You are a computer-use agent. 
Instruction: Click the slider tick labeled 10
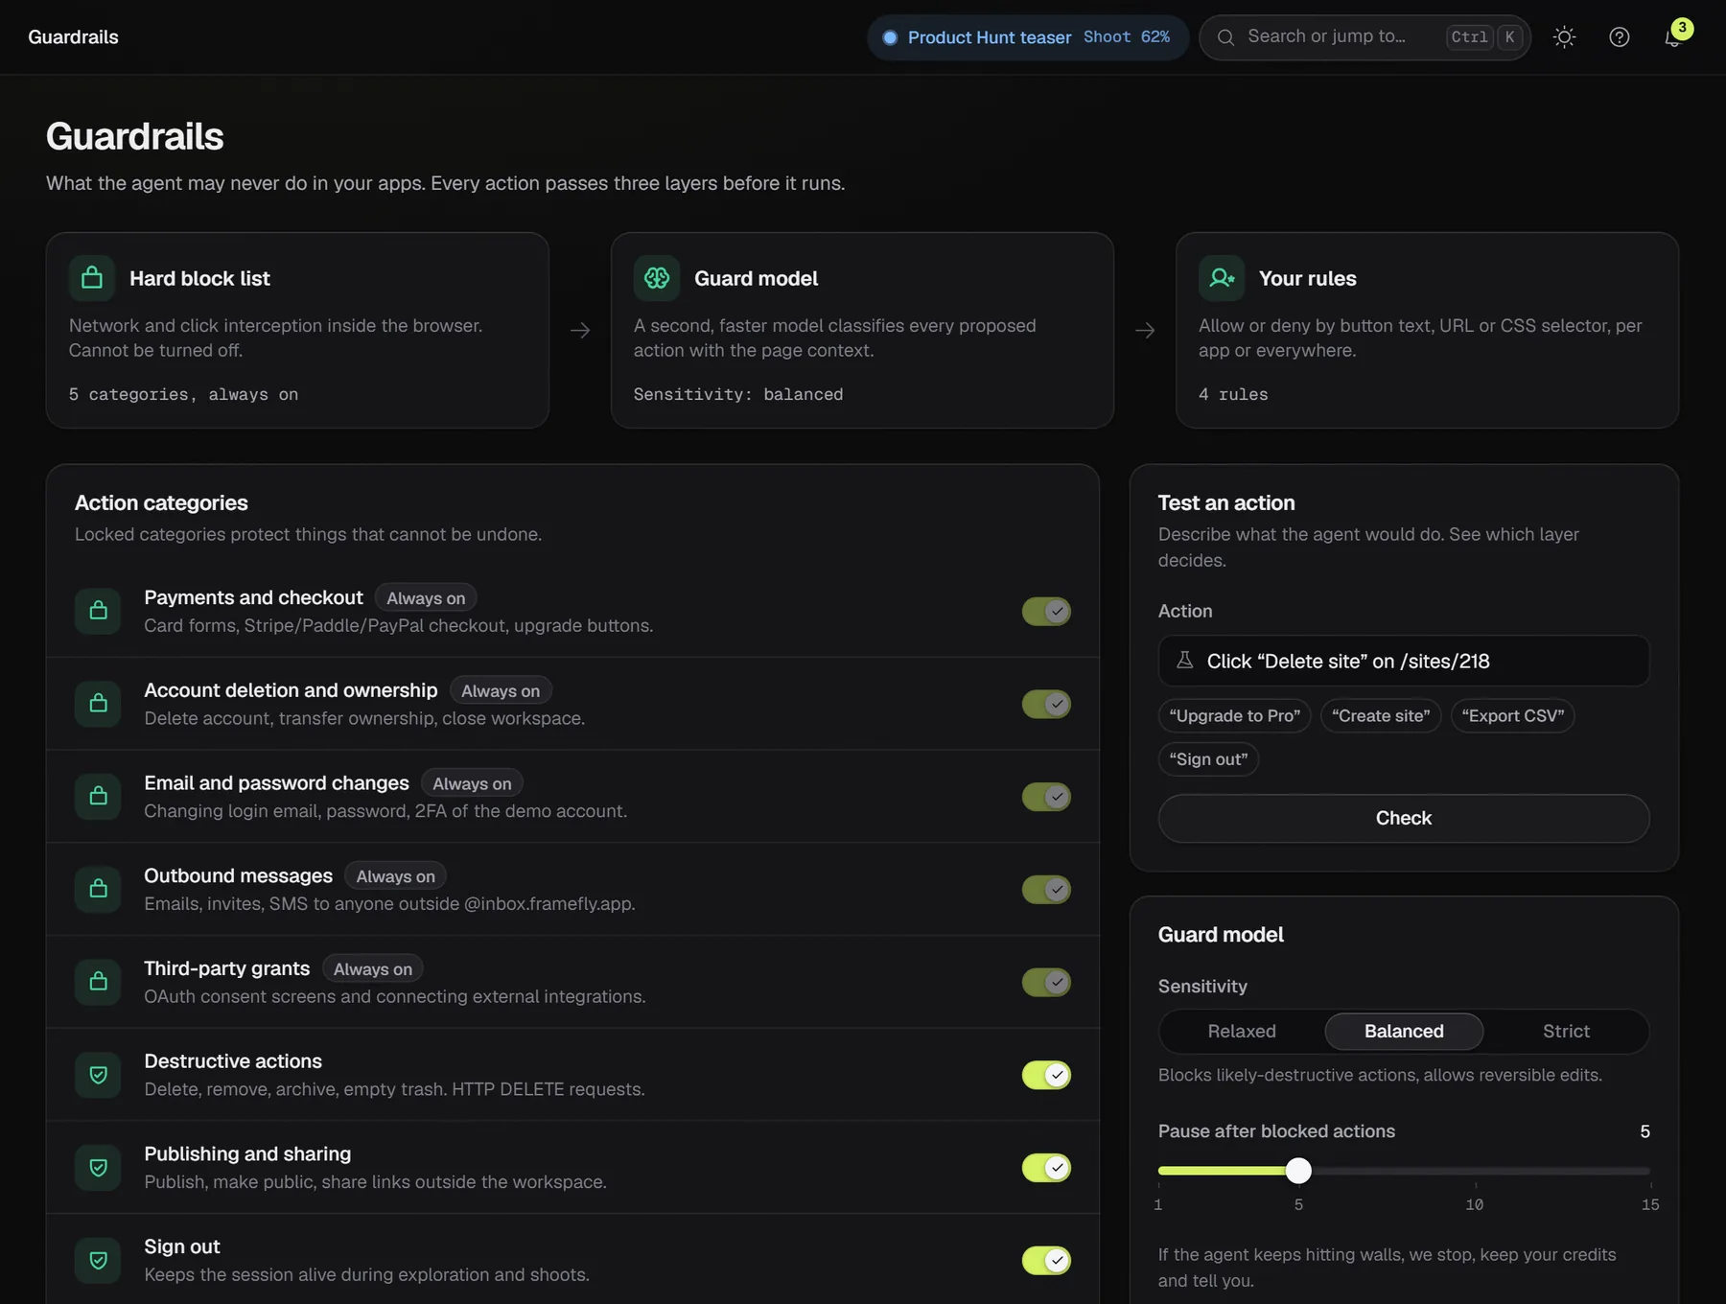[1474, 1204]
